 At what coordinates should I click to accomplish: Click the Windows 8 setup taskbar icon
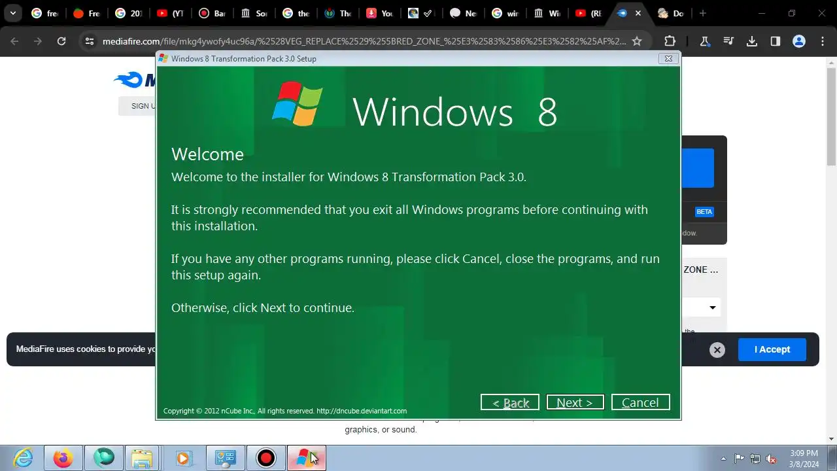307,458
